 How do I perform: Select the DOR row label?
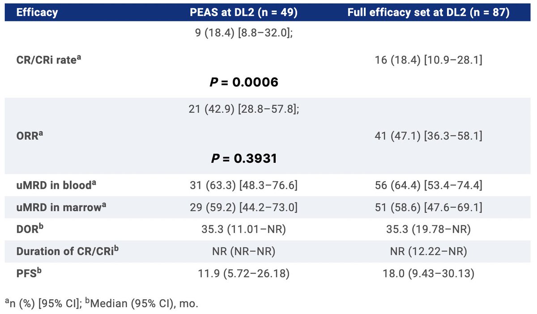click(x=29, y=229)
